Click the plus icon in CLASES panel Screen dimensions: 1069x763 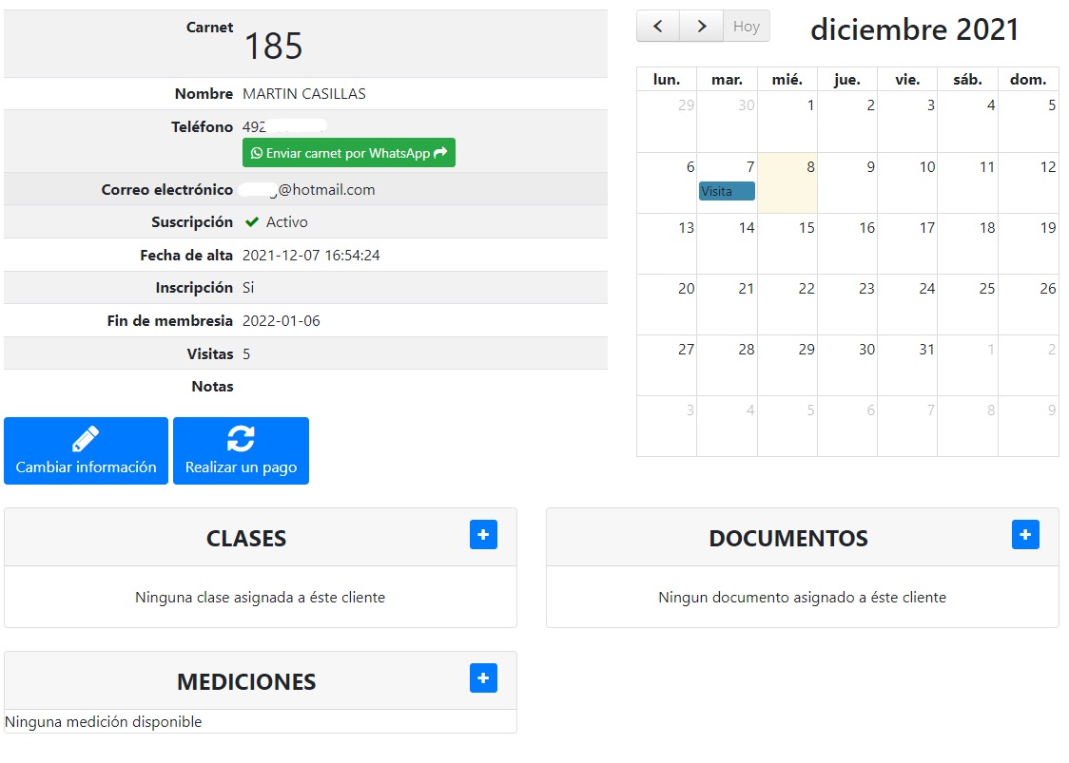(x=483, y=535)
